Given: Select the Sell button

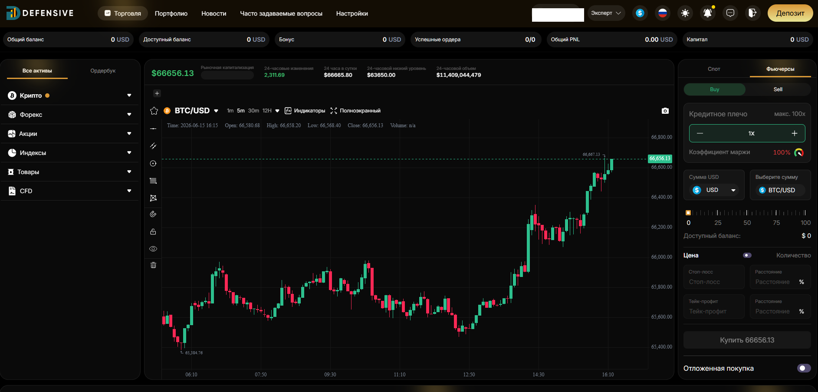Looking at the screenshot, I should pos(778,89).
